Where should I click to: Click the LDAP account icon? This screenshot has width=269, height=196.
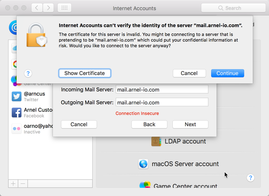pos(156,142)
